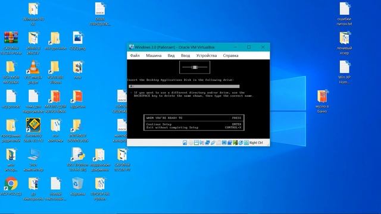Open the Устройства menu
This screenshot has width=381, height=214.
[207, 55]
